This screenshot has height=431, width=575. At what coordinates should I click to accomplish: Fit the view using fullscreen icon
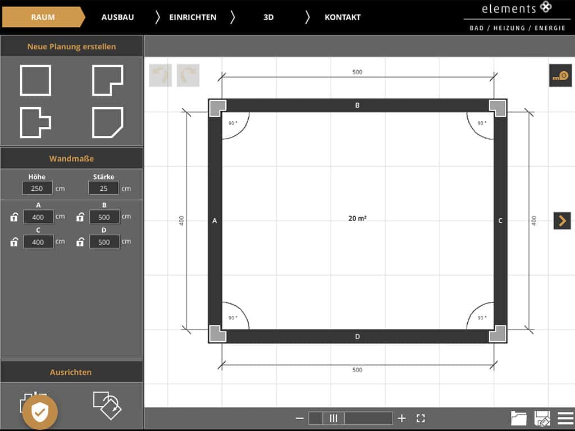point(421,418)
